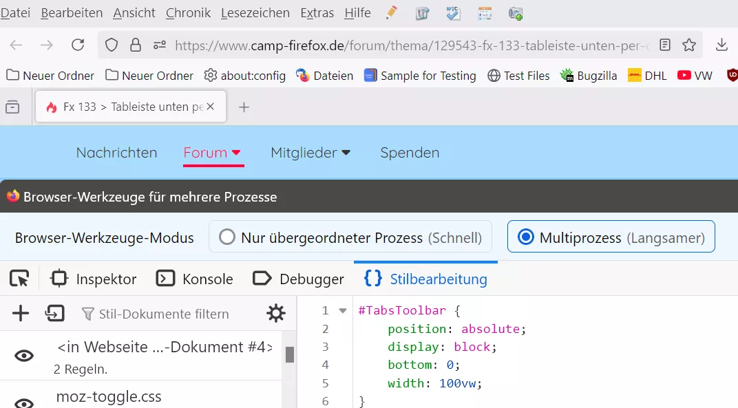738x408 pixels.
Task: Click the stylesheet list scrollbar thumb
Action: click(x=289, y=354)
